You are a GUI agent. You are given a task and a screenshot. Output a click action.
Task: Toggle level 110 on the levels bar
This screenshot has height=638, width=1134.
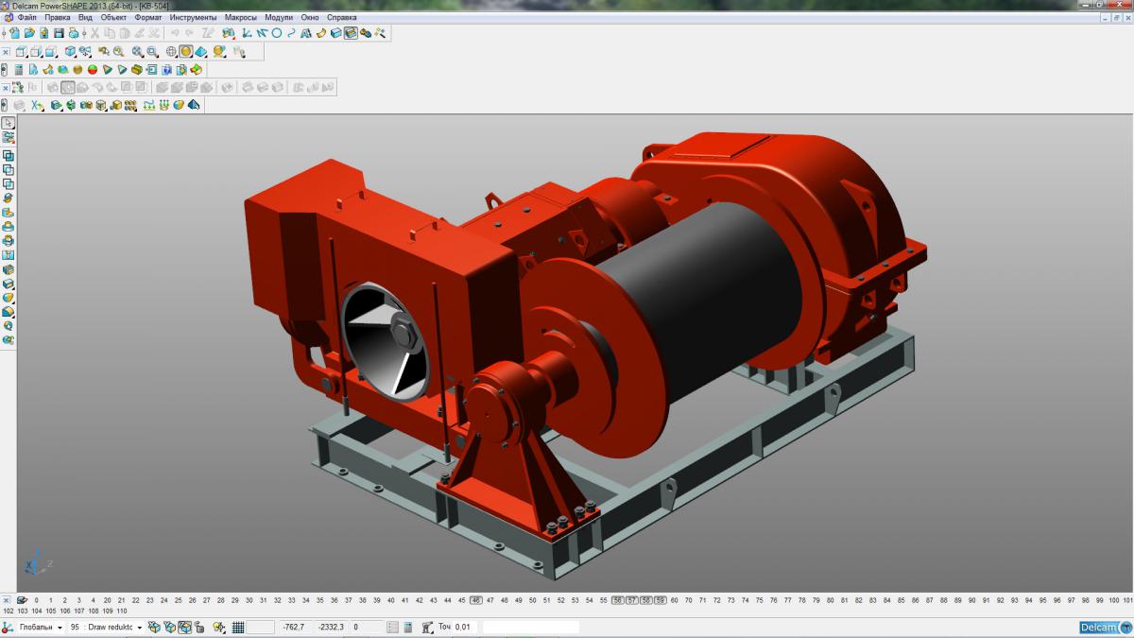coord(121,611)
